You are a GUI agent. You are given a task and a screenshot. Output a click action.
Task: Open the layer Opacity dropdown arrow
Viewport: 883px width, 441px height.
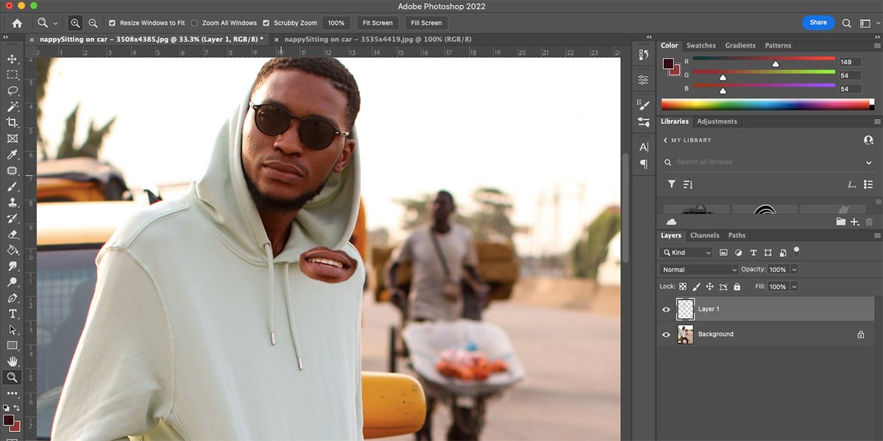(794, 270)
